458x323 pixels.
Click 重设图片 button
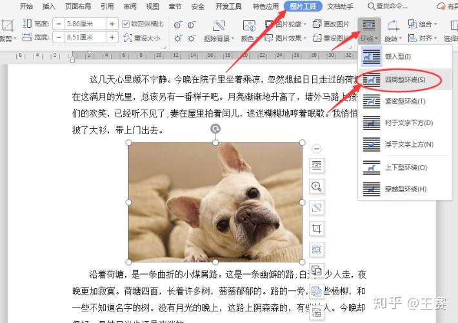(331, 37)
